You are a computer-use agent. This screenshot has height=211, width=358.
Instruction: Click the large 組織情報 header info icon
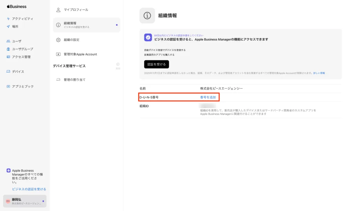click(x=147, y=15)
